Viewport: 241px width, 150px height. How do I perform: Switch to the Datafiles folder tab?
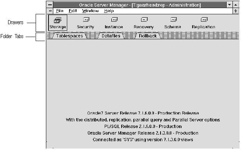pyautogui.click(x=111, y=36)
